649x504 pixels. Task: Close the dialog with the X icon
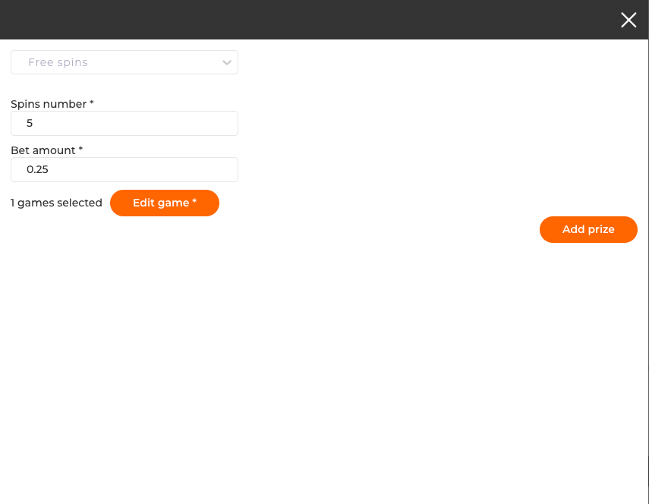629,20
